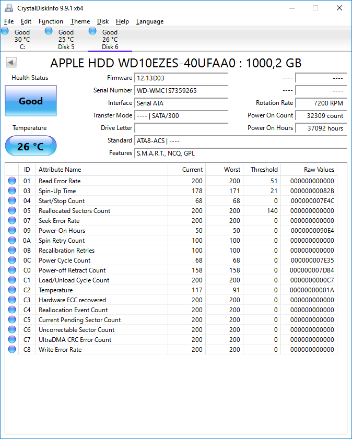
Task: Click the Standard field ATA8-ACS
Action: (x=241, y=140)
